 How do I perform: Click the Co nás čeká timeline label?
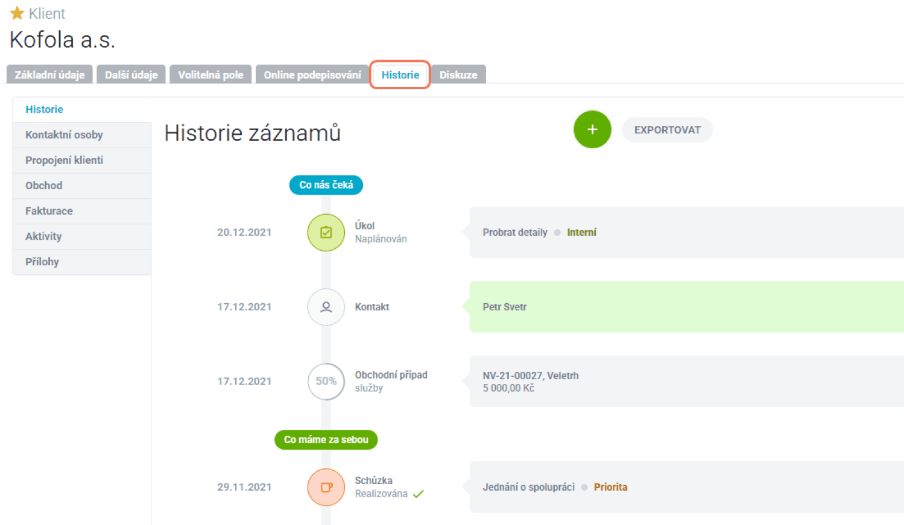pos(326,185)
